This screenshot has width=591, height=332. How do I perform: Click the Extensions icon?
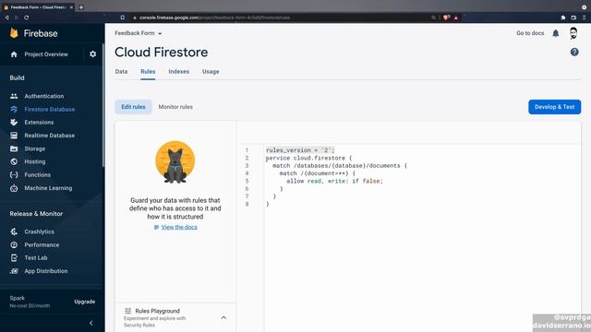[x=14, y=123]
